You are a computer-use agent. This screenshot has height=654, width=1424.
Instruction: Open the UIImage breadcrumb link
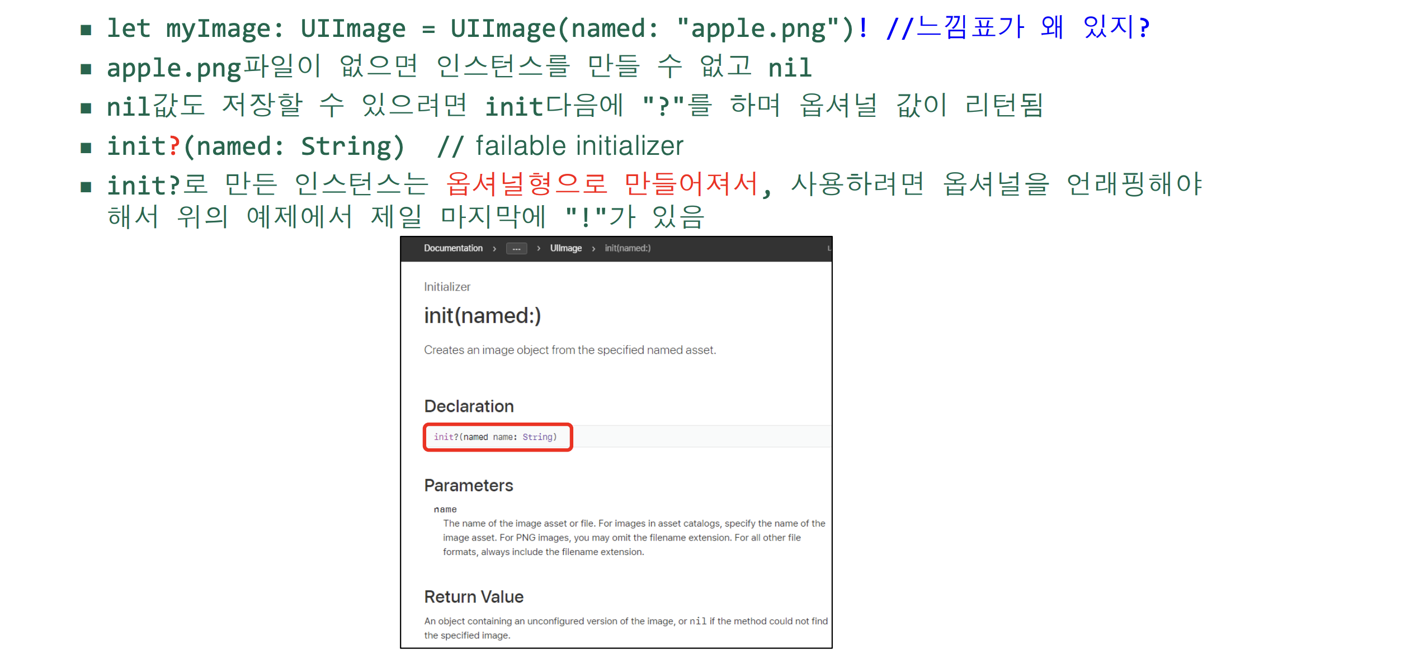tap(565, 248)
